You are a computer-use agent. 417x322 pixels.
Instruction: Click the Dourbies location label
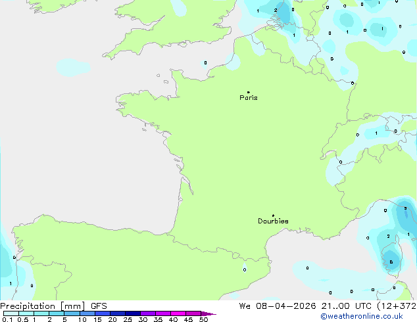tap(273, 221)
